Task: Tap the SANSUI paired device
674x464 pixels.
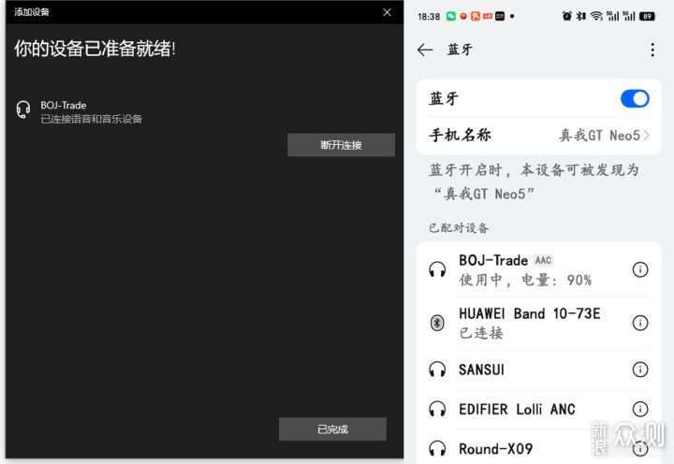Action: (x=538, y=370)
